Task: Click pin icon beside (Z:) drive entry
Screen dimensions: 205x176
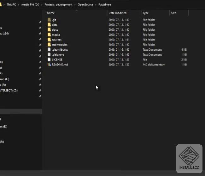Action: pos(40,91)
